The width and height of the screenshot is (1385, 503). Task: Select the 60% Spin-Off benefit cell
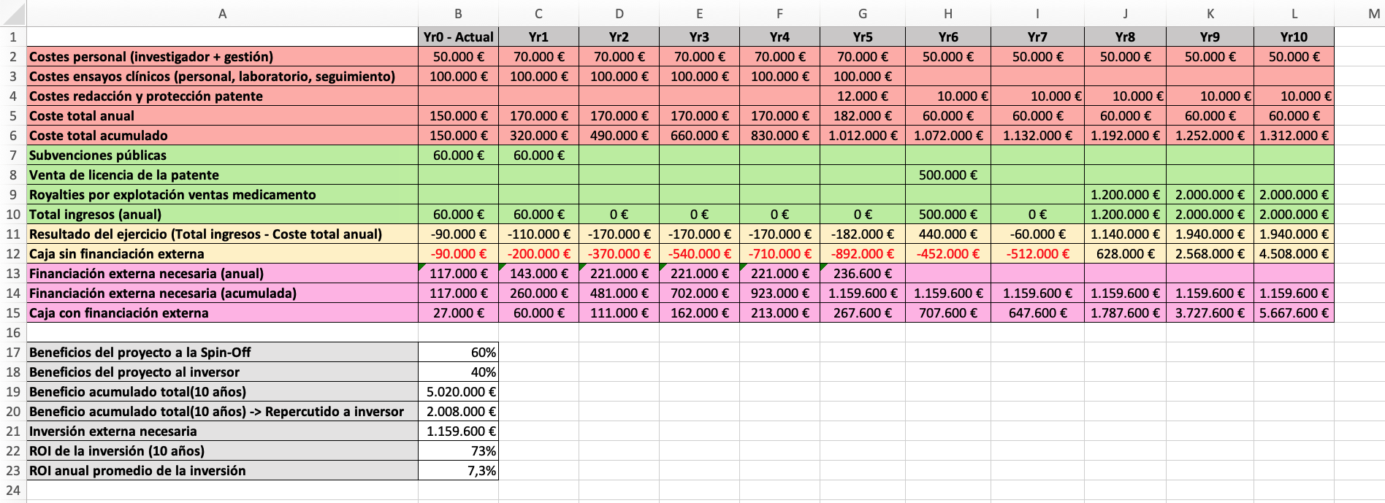click(458, 353)
